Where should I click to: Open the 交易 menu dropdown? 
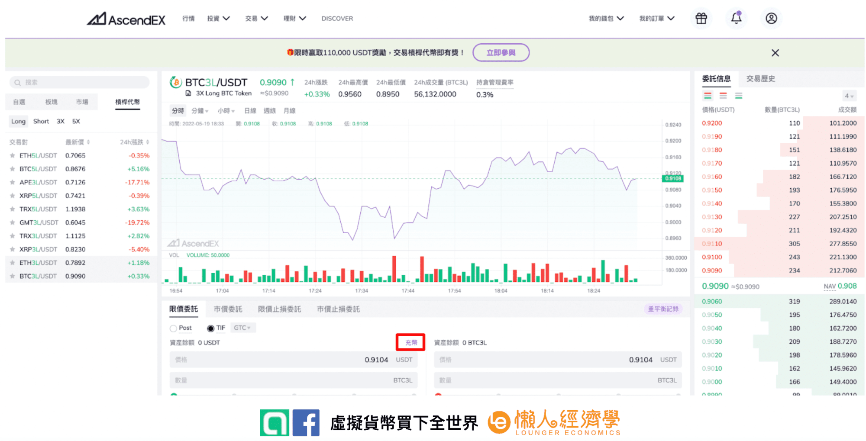tap(256, 19)
